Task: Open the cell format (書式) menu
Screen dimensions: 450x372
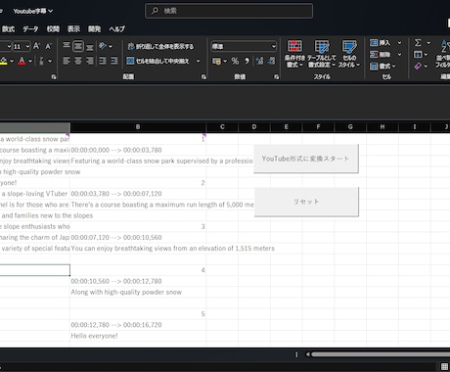Action: [382, 67]
